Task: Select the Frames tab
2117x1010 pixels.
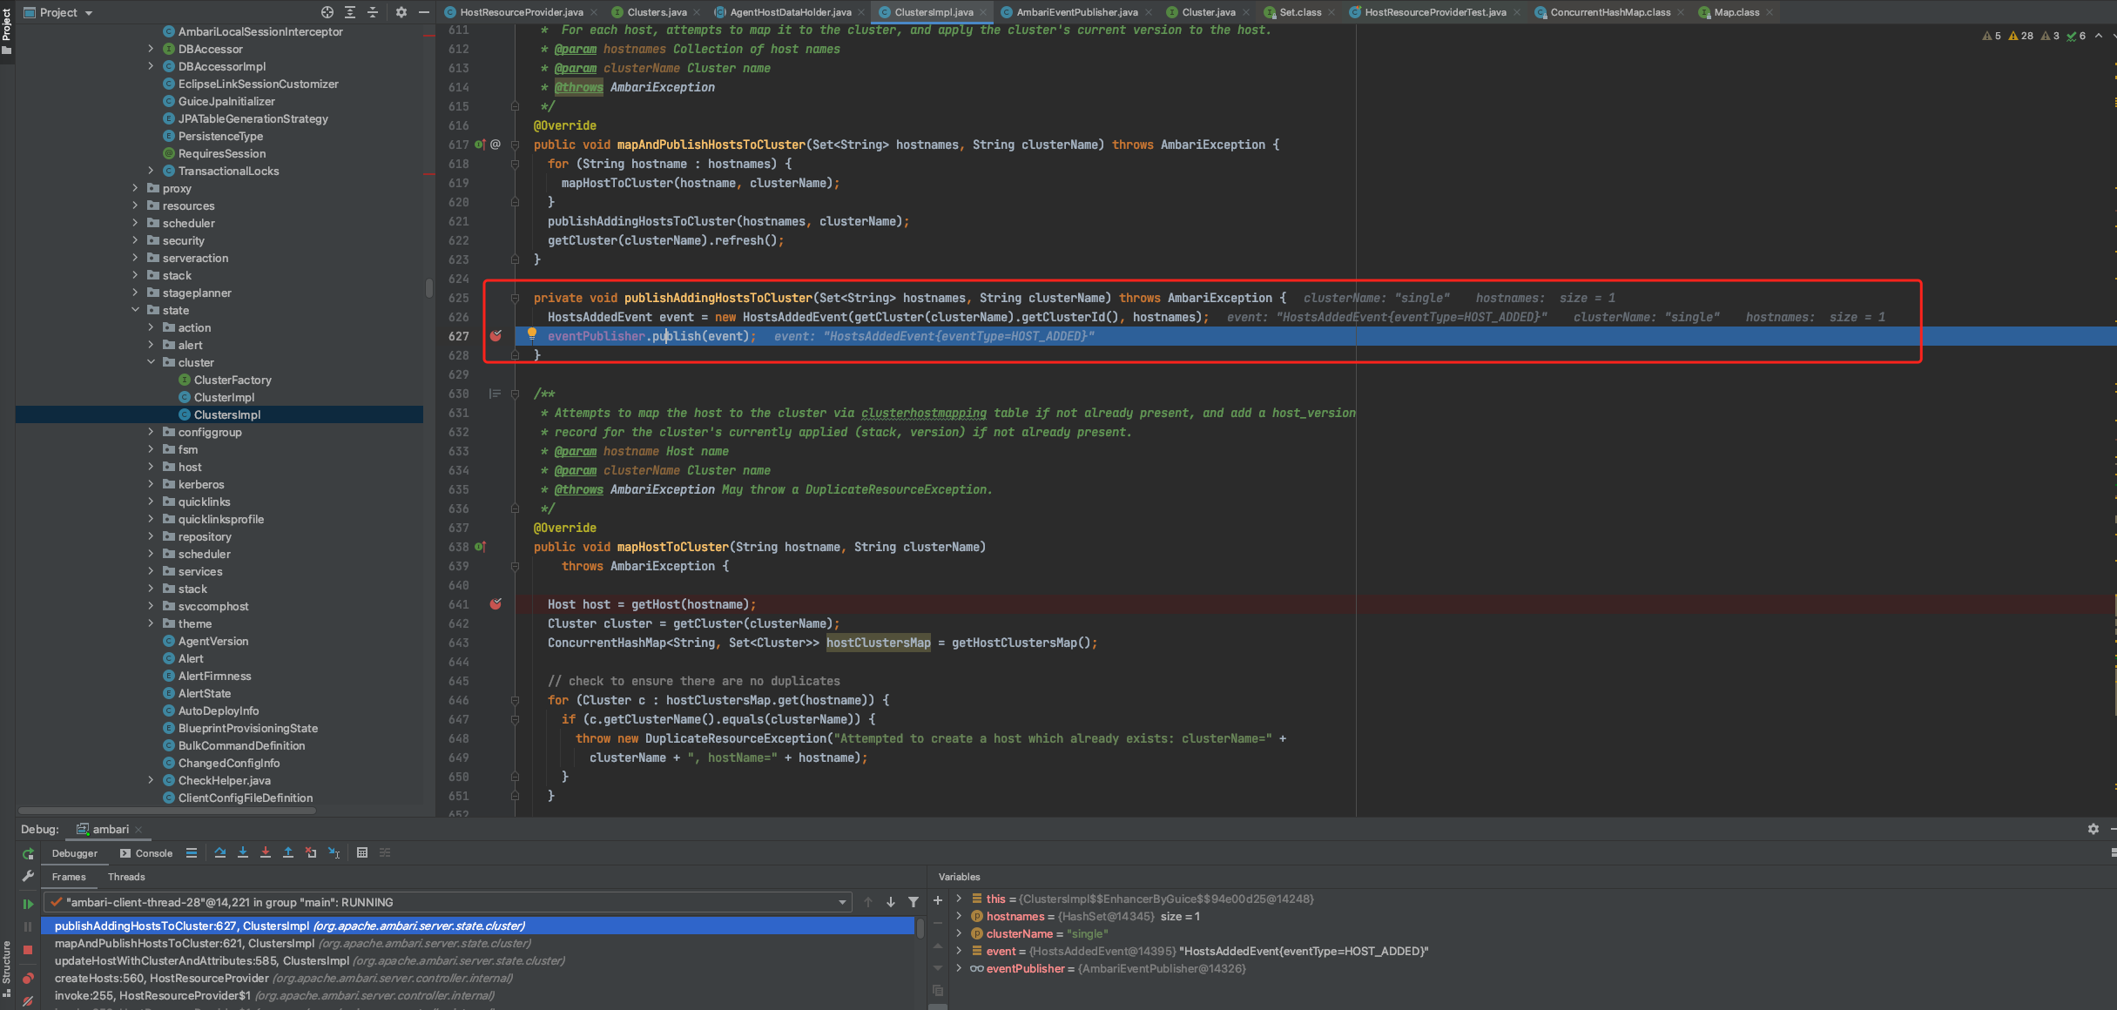Action: tap(69, 877)
